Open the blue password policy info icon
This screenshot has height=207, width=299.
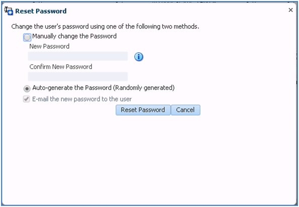click(139, 57)
